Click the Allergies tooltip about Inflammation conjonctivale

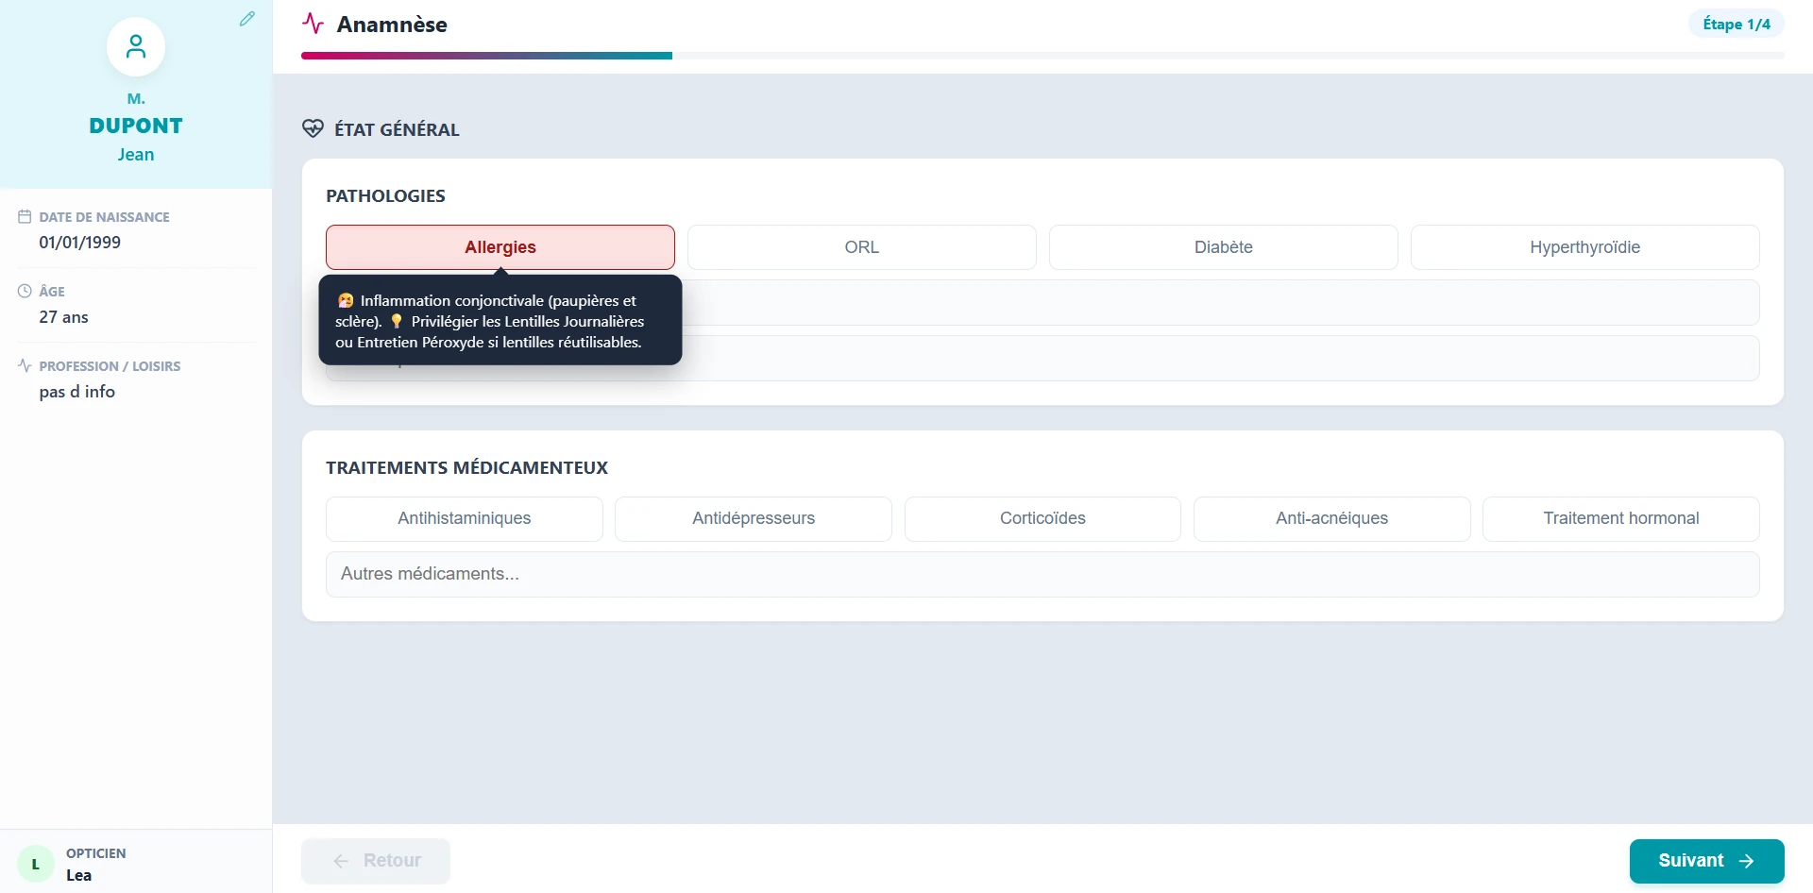(x=500, y=321)
